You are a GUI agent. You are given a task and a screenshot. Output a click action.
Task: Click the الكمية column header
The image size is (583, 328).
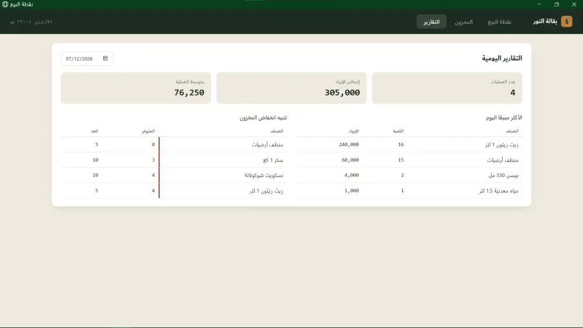click(x=398, y=131)
